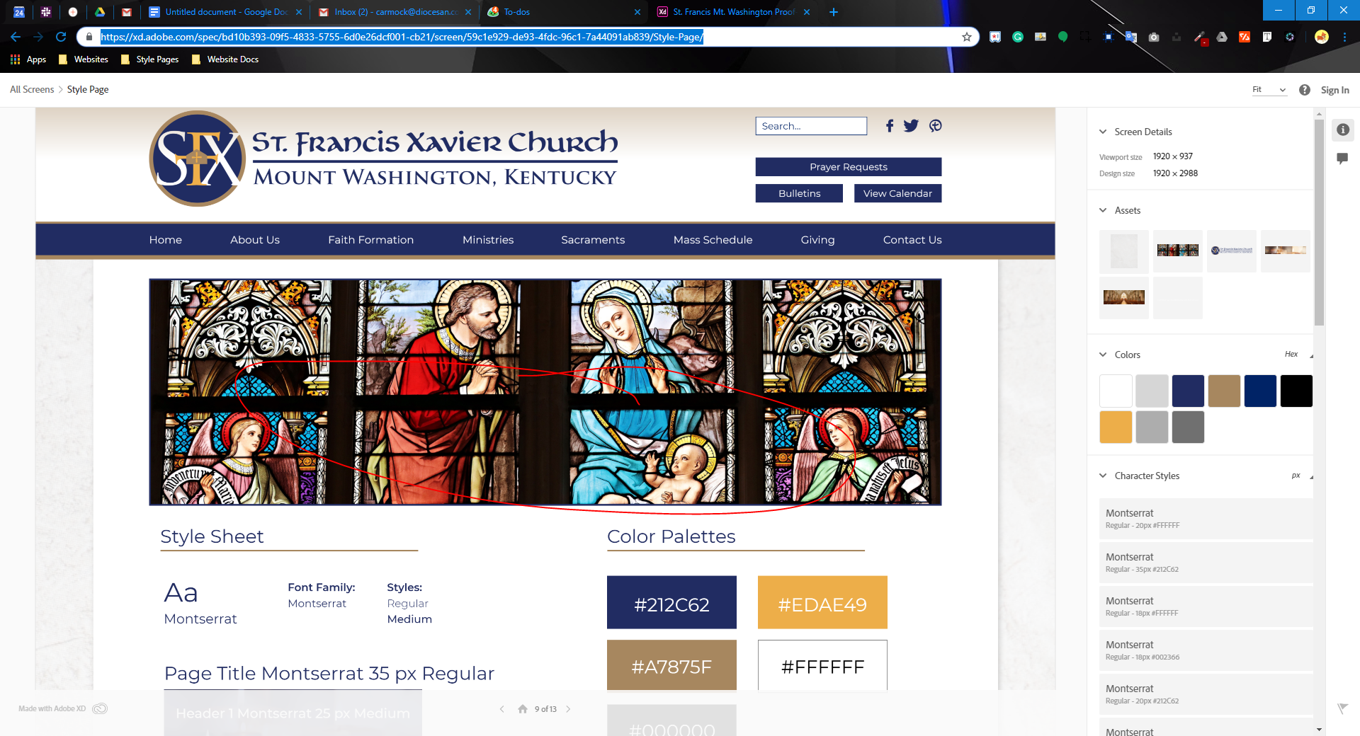
Task: Collapse the Screen Details section
Action: point(1103,132)
